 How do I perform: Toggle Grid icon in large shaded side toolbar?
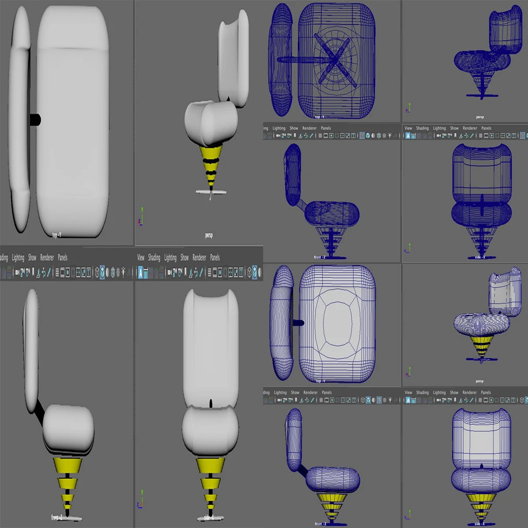point(209,273)
